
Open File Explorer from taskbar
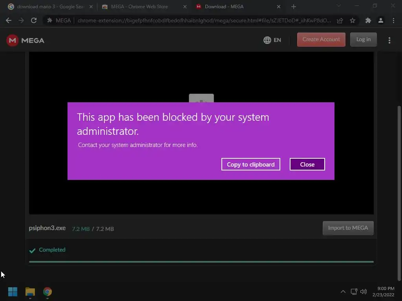[x=30, y=292]
